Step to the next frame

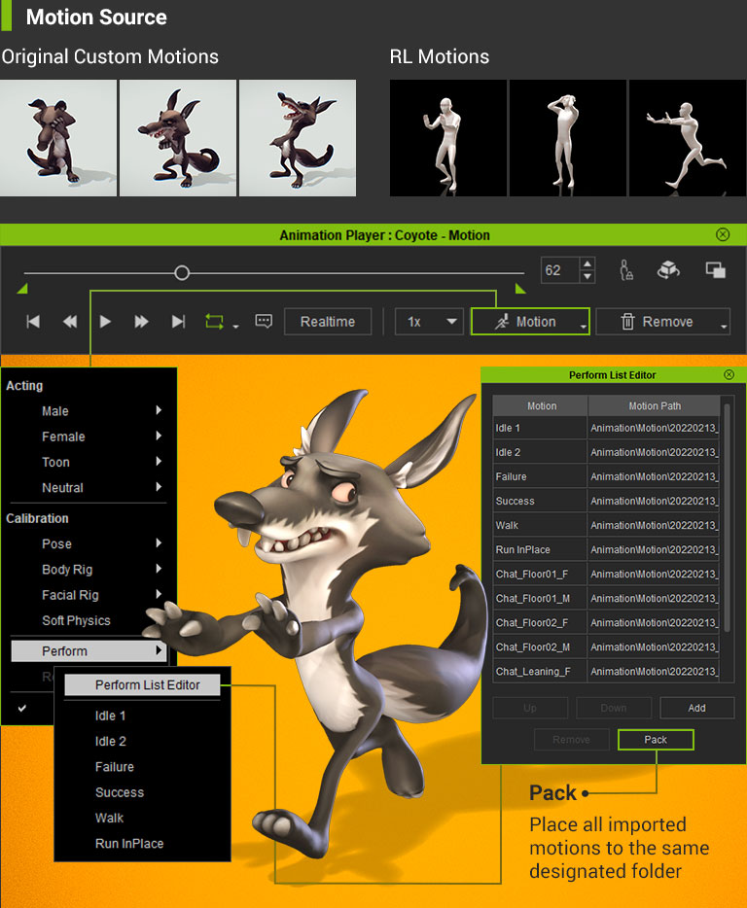tap(142, 322)
